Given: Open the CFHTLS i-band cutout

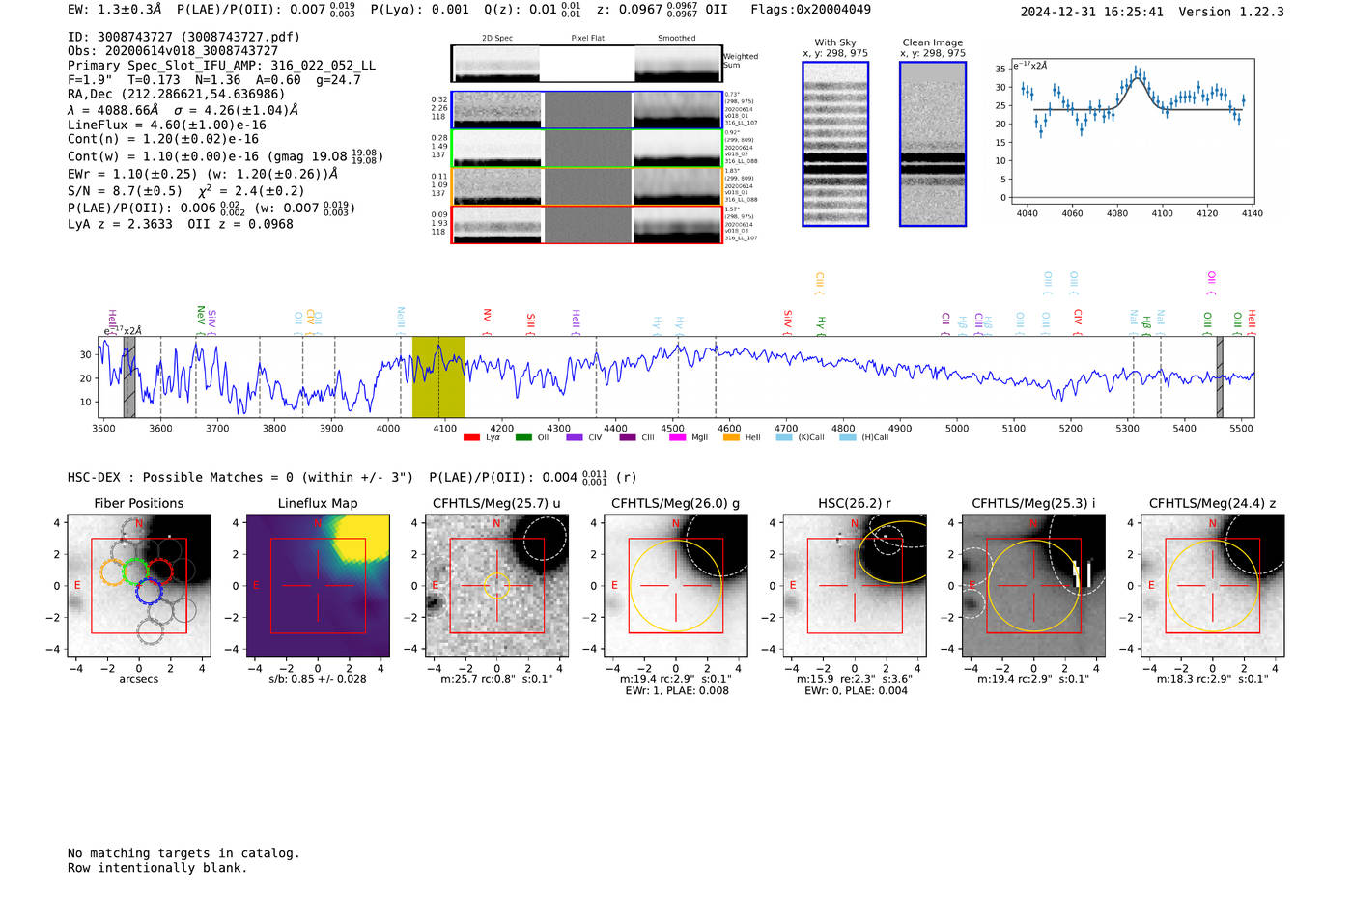Looking at the screenshot, I should (x=1033, y=586).
